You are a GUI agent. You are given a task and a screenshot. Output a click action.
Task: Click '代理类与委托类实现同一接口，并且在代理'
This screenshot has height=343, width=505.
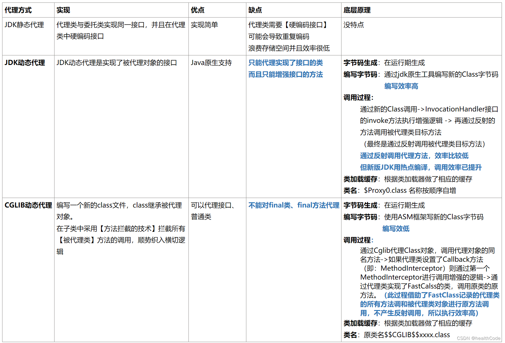point(121,25)
